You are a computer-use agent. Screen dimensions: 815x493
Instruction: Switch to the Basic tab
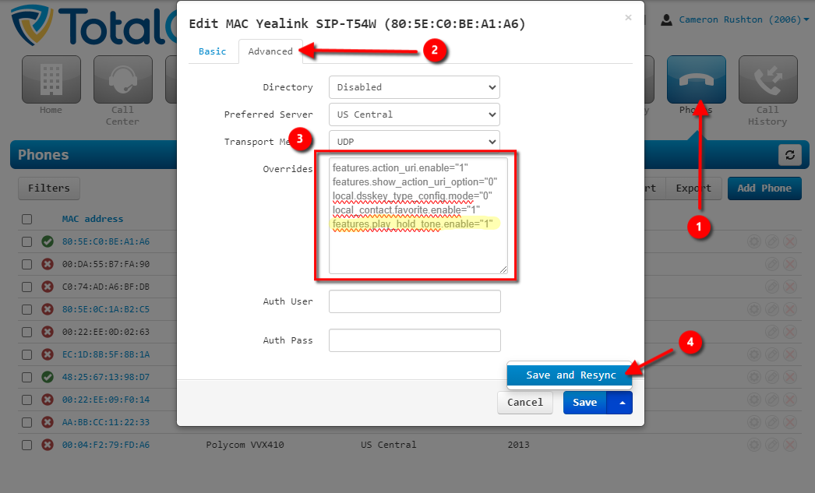click(213, 51)
